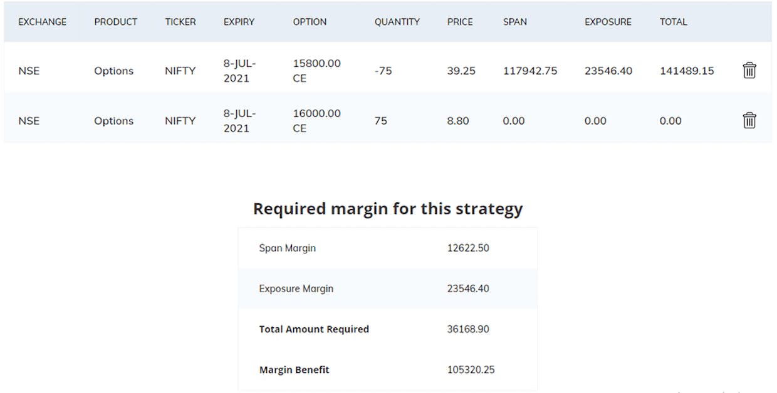Click the SPAN column header
This screenshot has width=777, height=393.
[515, 22]
